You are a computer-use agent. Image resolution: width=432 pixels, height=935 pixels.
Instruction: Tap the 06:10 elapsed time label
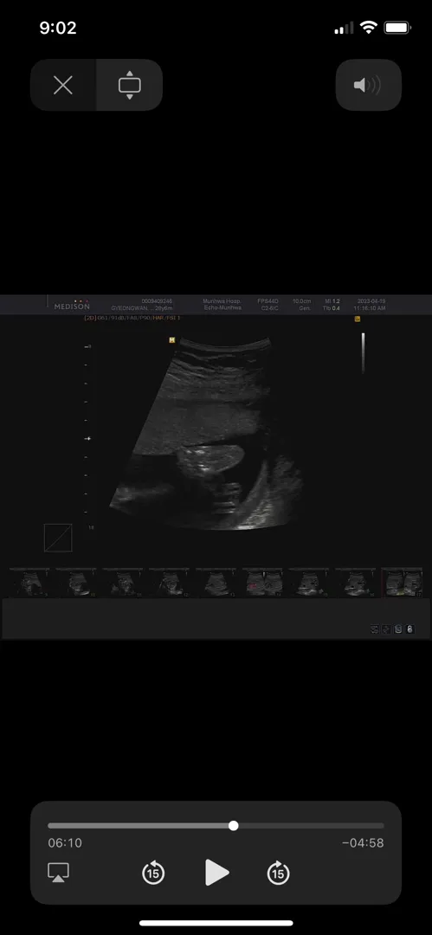(x=65, y=843)
